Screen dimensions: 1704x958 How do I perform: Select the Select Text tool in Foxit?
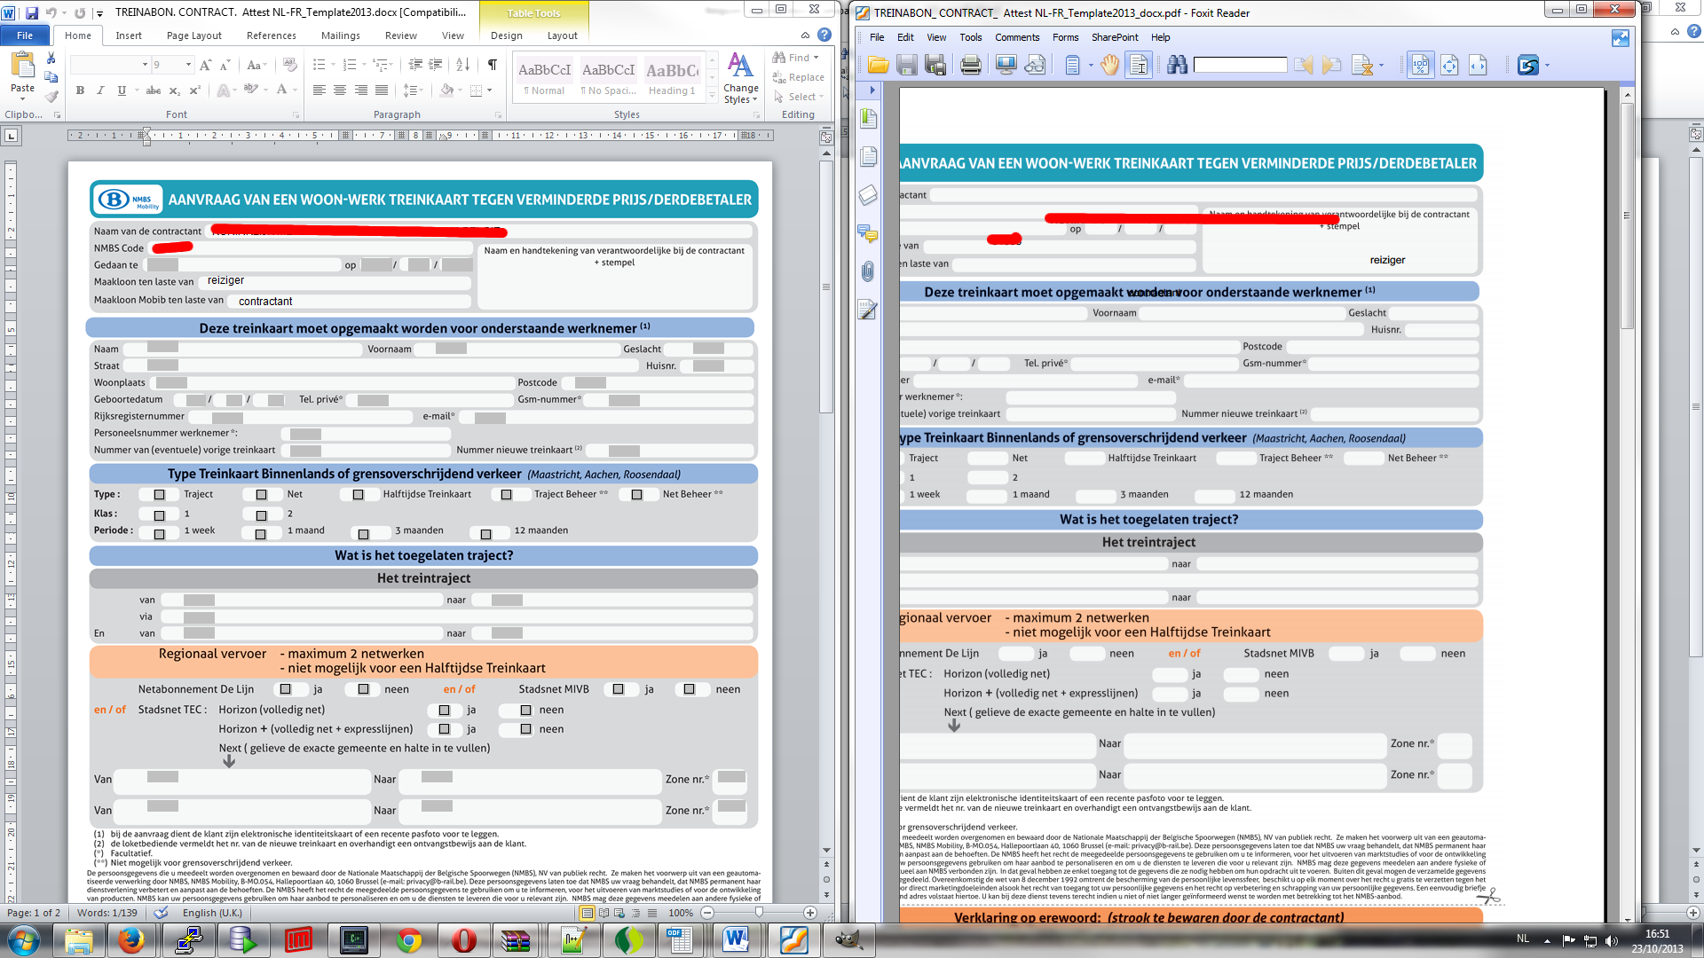pos(1139,65)
